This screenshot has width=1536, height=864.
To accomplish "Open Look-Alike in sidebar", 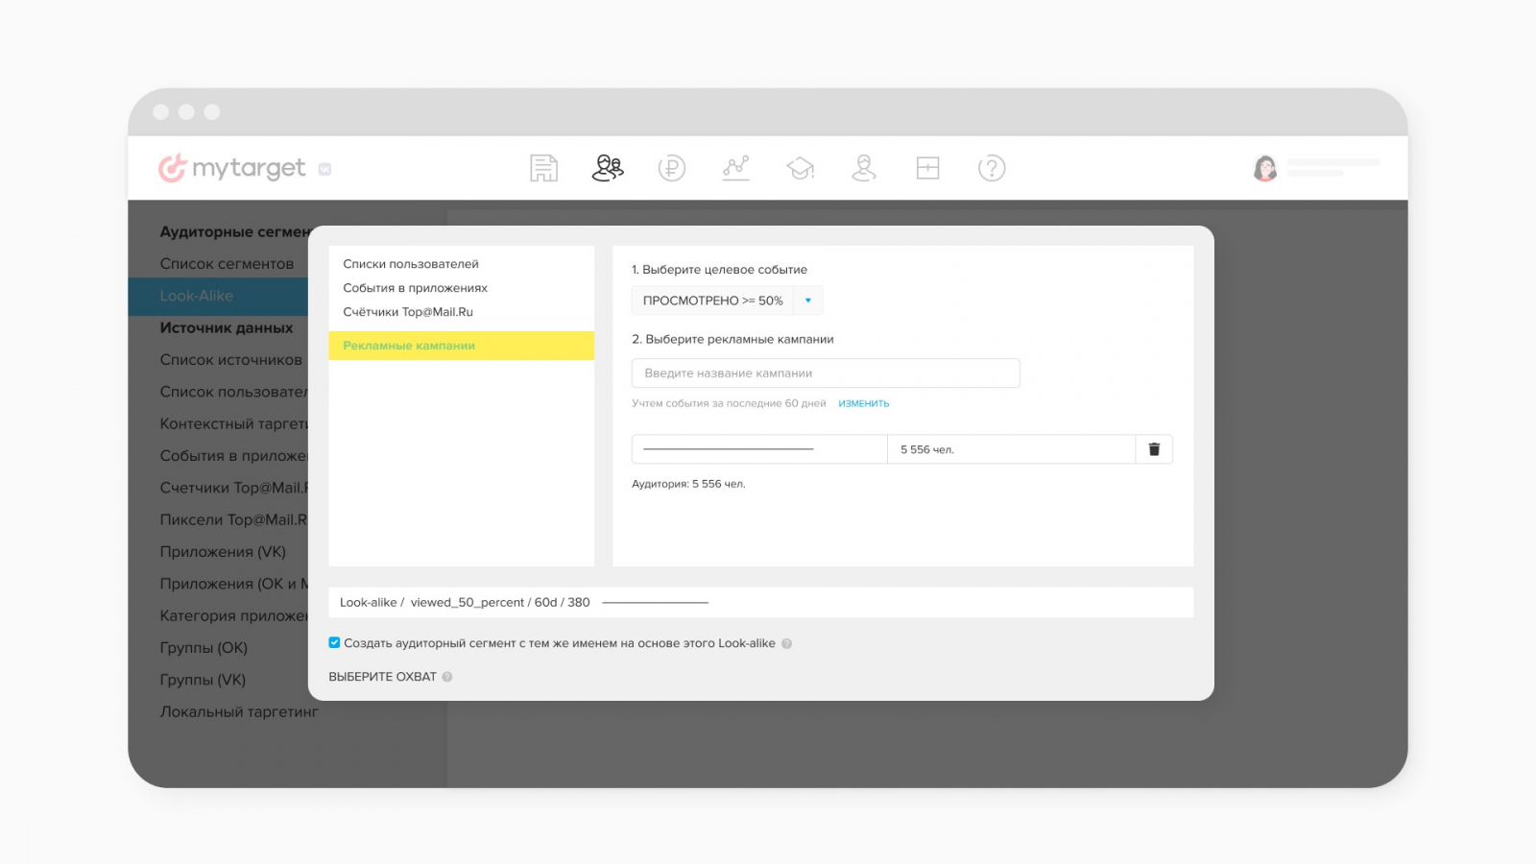I will (x=218, y=296).
